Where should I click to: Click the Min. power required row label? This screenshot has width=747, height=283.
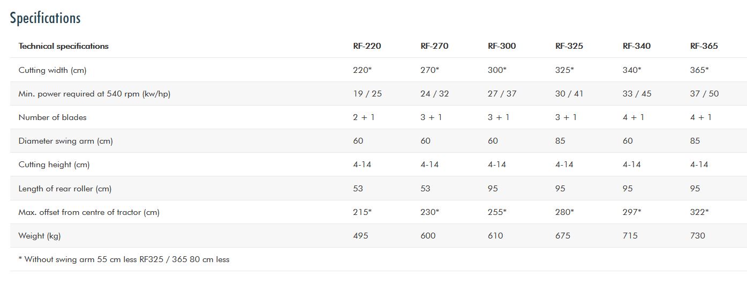point(94,94)
